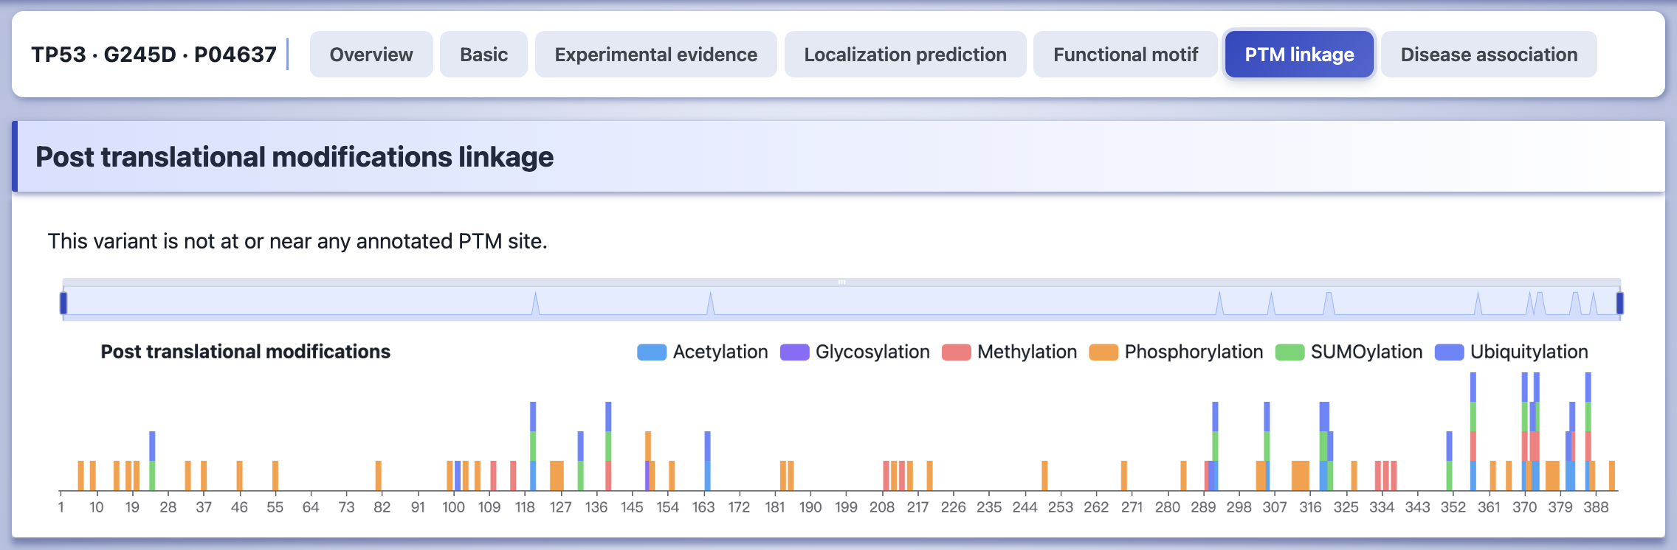Screen dimensions: 1677x550
Task: Click the Phosphorylation orange legend swatch
Action: pyautogui.click(x=1103, y=352)
